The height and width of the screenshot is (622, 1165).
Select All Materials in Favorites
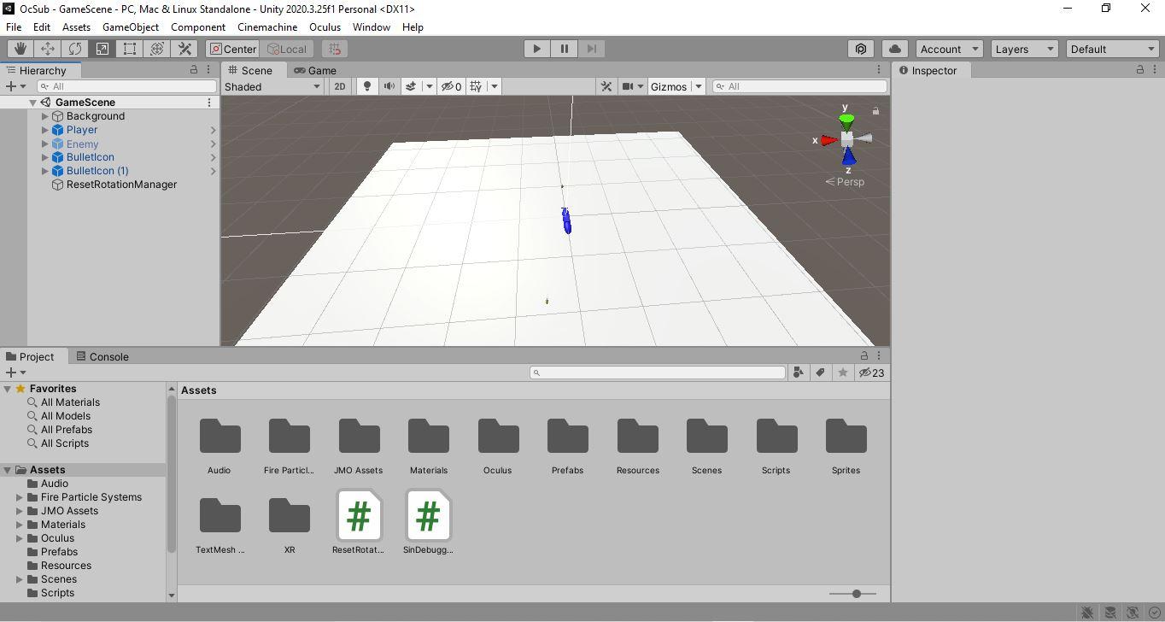point(70,402)
